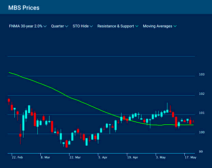Click the 100 price axis label
This screenshot has height=168, width=212.
pyautogui.click(x=201, y=132)
